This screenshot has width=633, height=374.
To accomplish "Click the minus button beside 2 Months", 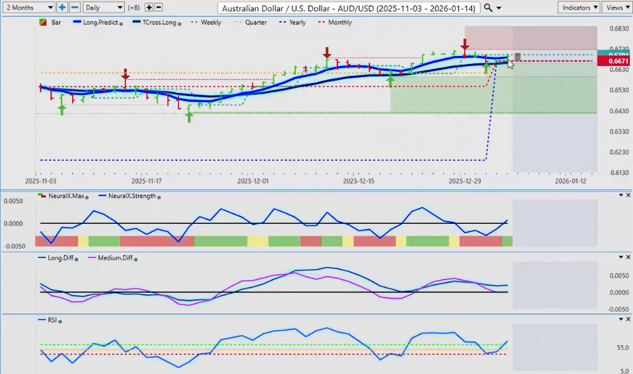I will [75, 8].
